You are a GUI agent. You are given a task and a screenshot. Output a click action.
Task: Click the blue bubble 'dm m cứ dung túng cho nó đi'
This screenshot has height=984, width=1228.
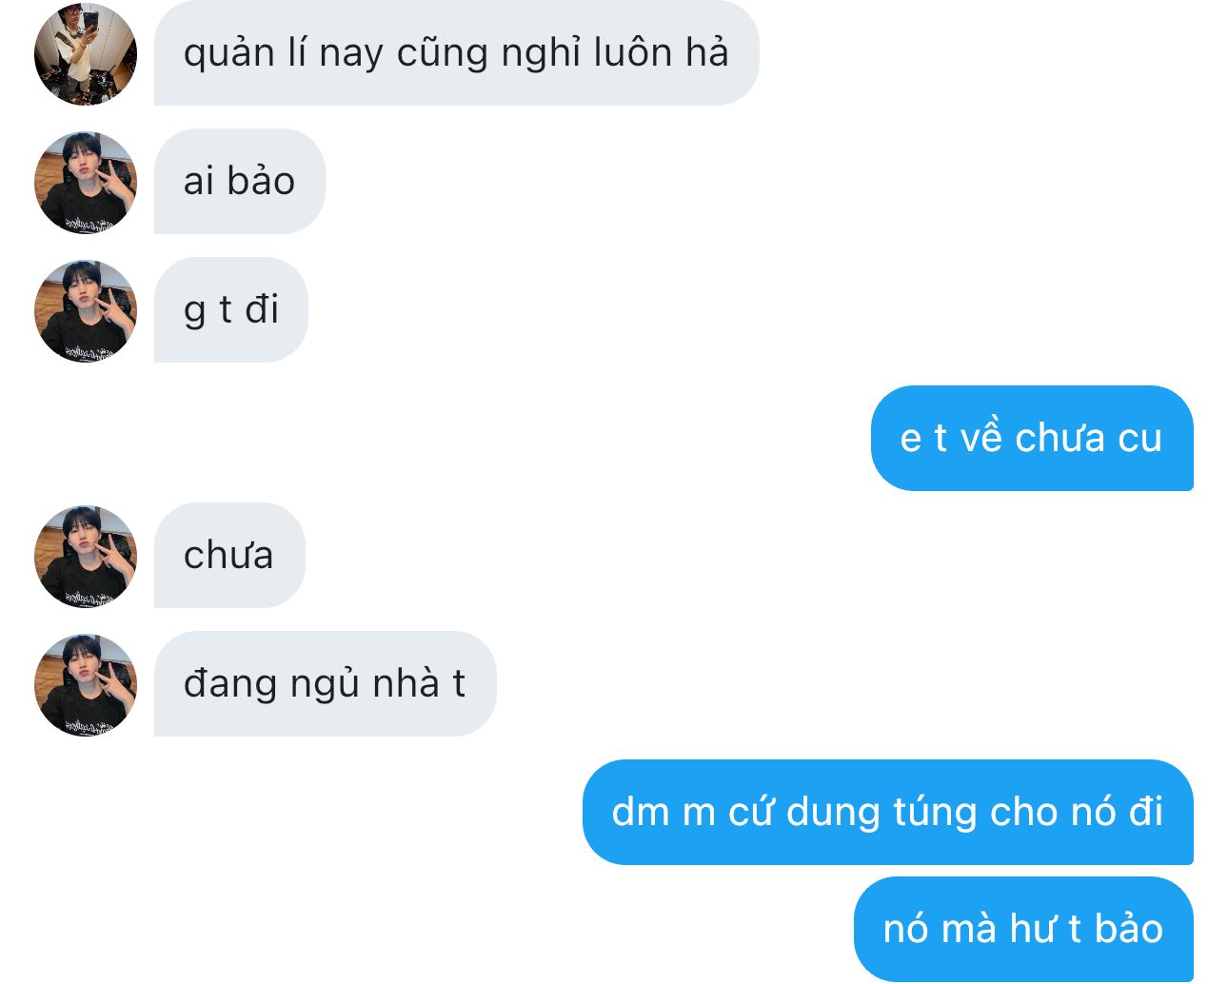[887, 813]
